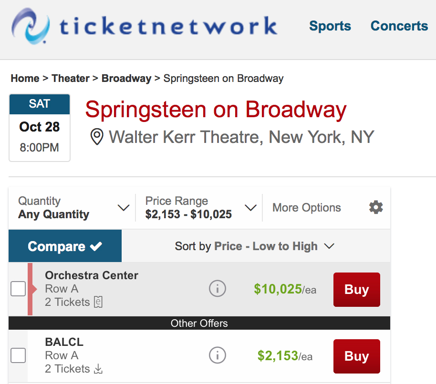This screenshot has width=436, height=384.
Task: Buy the $2,153 BALCL tickets
Action: coord(356,356)
